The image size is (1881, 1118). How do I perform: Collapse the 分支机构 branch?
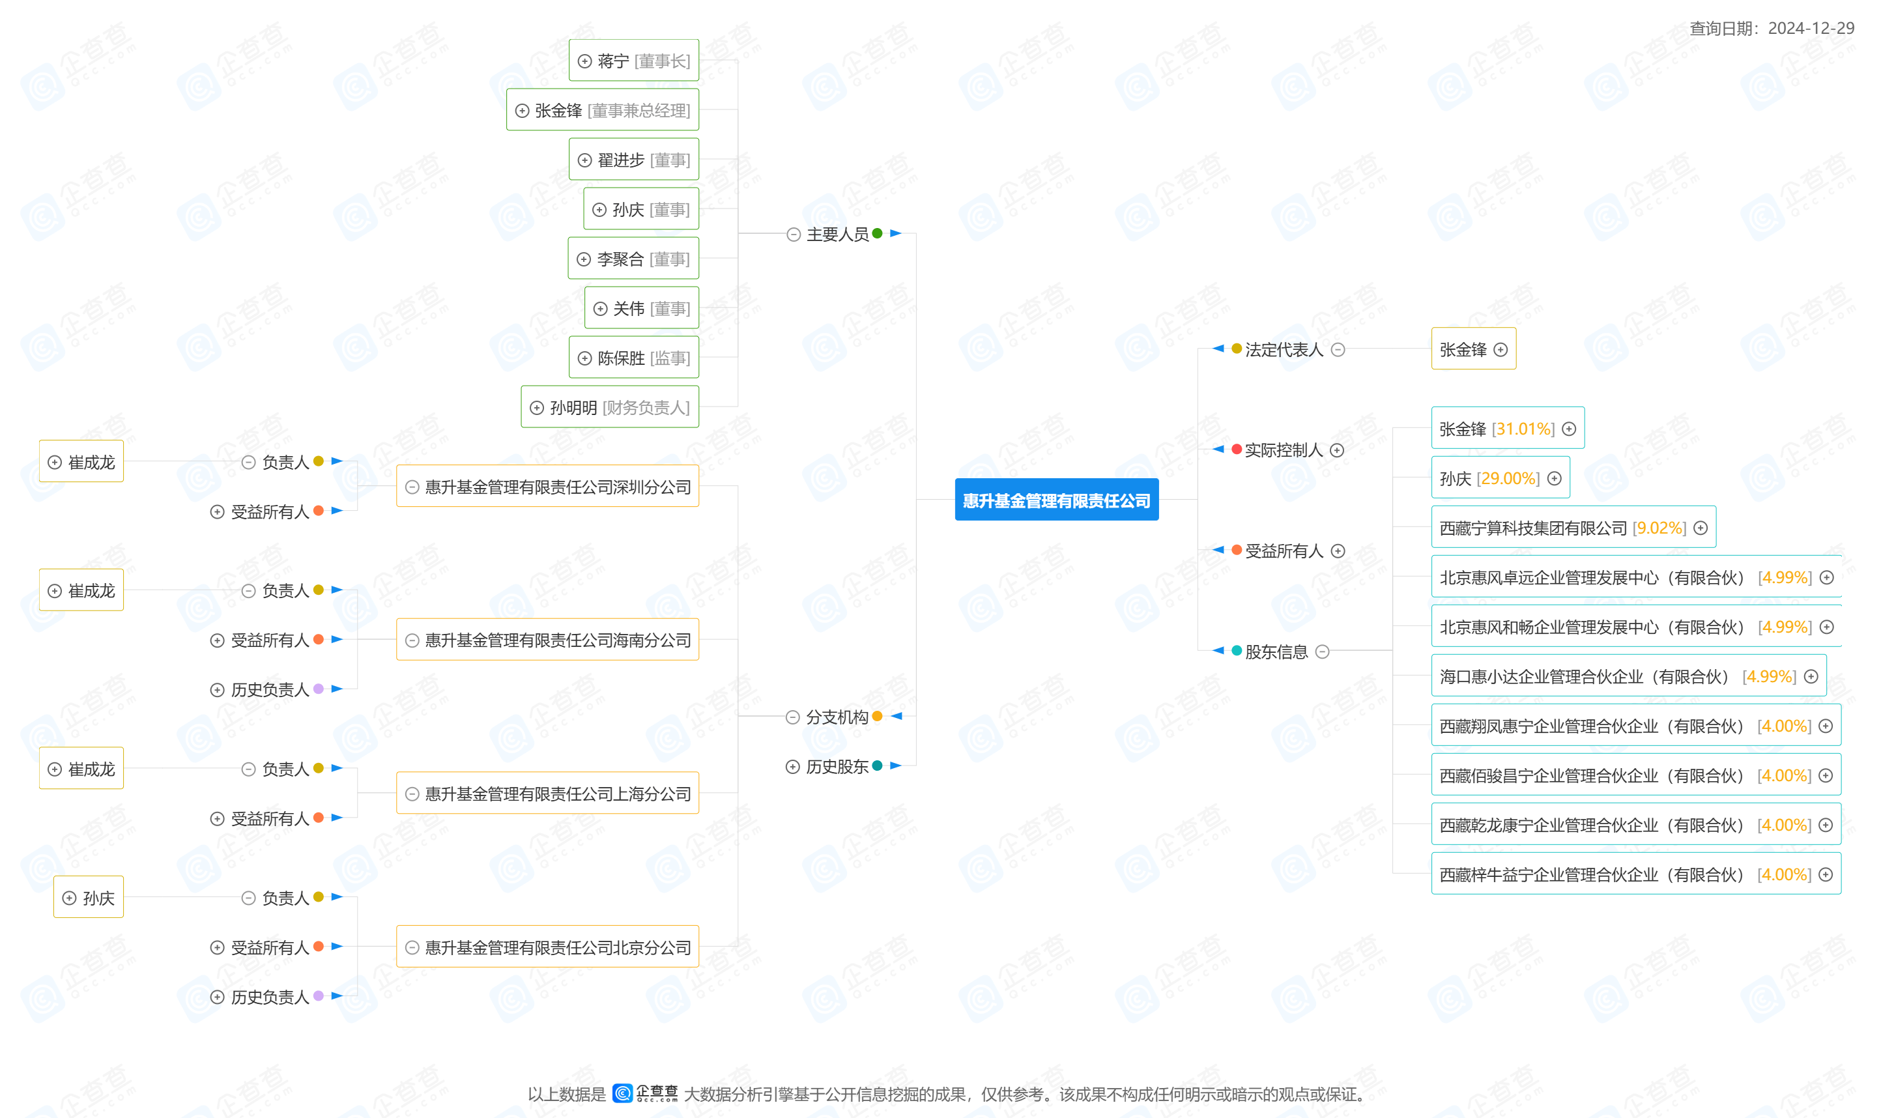(x=792, y=717)
